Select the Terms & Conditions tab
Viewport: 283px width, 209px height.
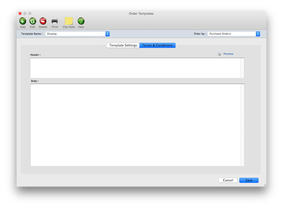[157, 45]
